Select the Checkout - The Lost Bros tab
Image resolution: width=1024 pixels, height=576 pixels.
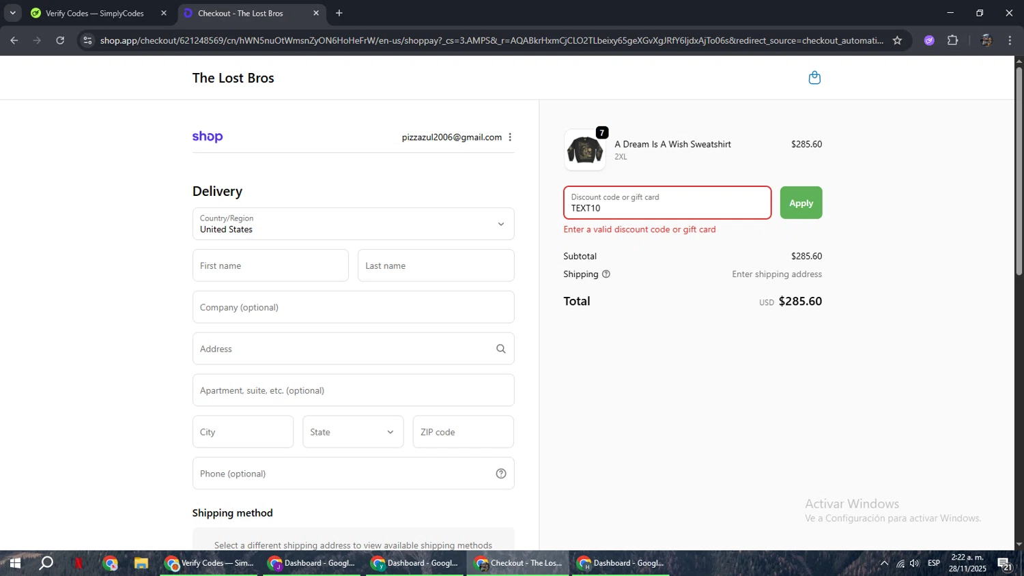251,13
